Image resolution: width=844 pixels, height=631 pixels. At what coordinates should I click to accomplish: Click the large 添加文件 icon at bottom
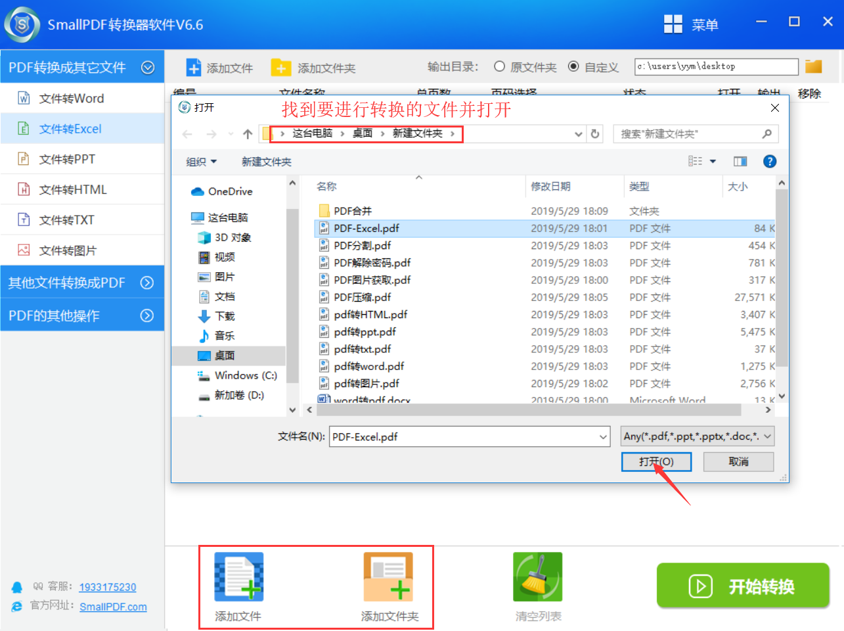(x=238, y=577)
